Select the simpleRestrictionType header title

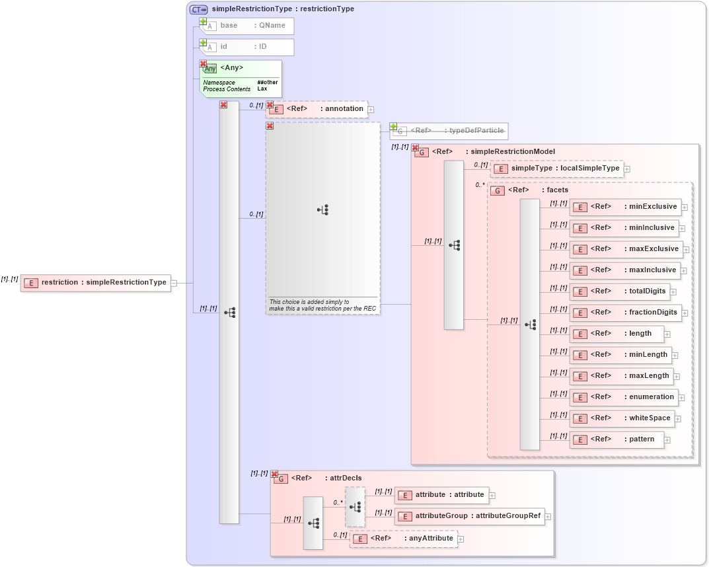point(283,9)
